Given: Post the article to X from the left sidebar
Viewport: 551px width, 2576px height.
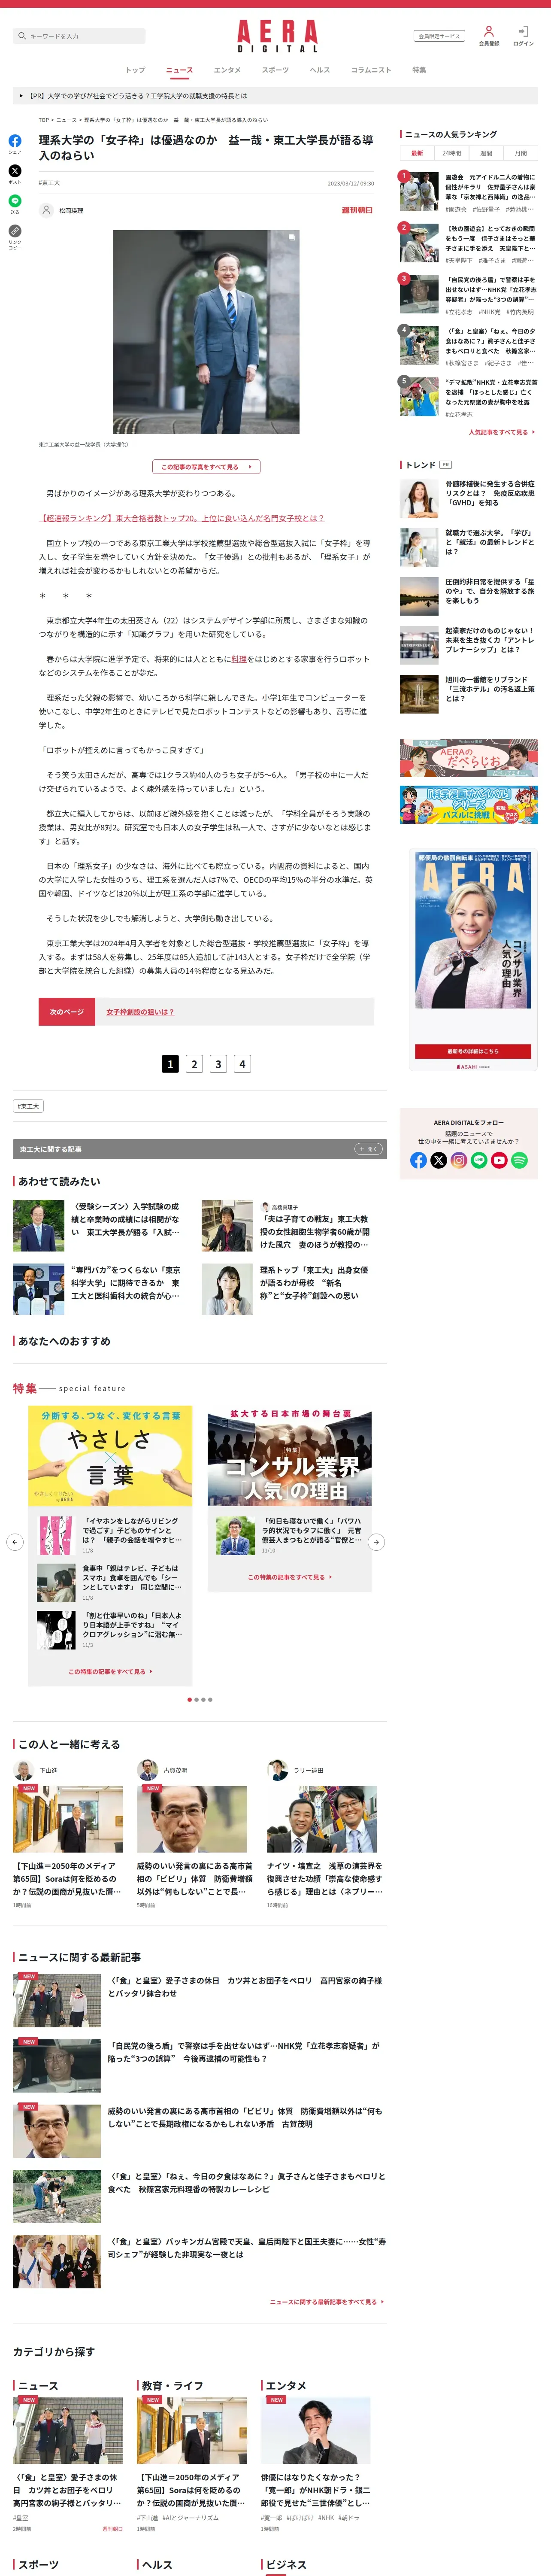Looking at the screenshot, I should [x=15, y=171].
